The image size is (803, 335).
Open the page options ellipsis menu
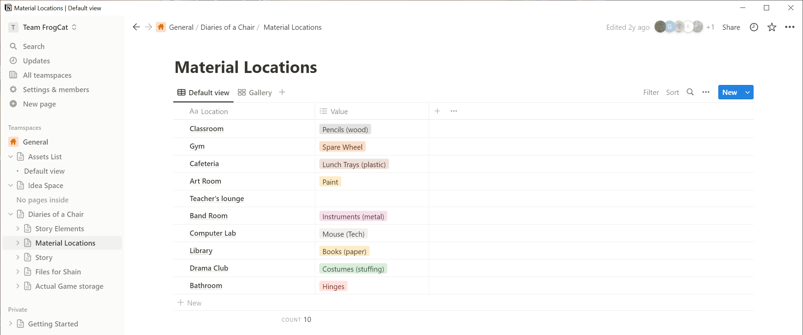[x=790, y=27]
